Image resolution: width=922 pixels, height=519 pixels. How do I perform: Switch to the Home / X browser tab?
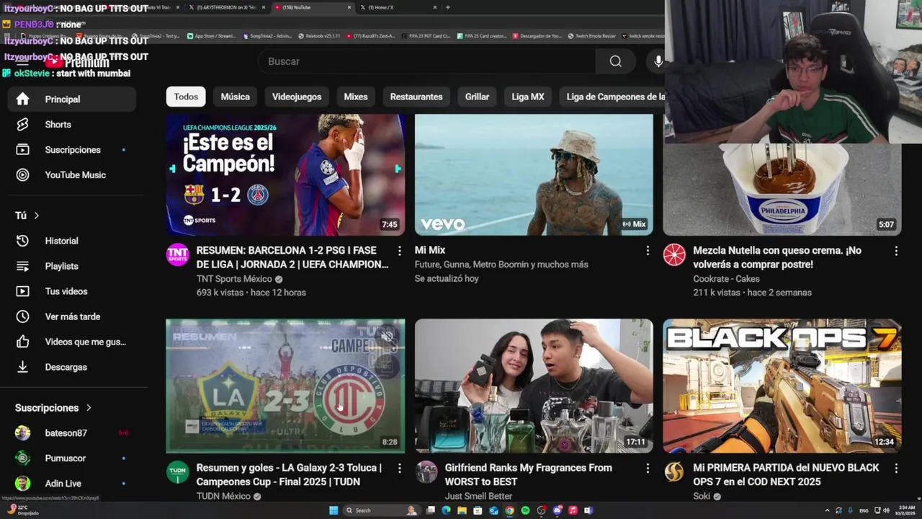400,7
